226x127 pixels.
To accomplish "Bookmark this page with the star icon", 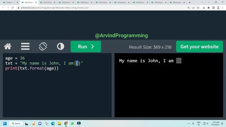I will pyautogui.click(x=198, y=8).
